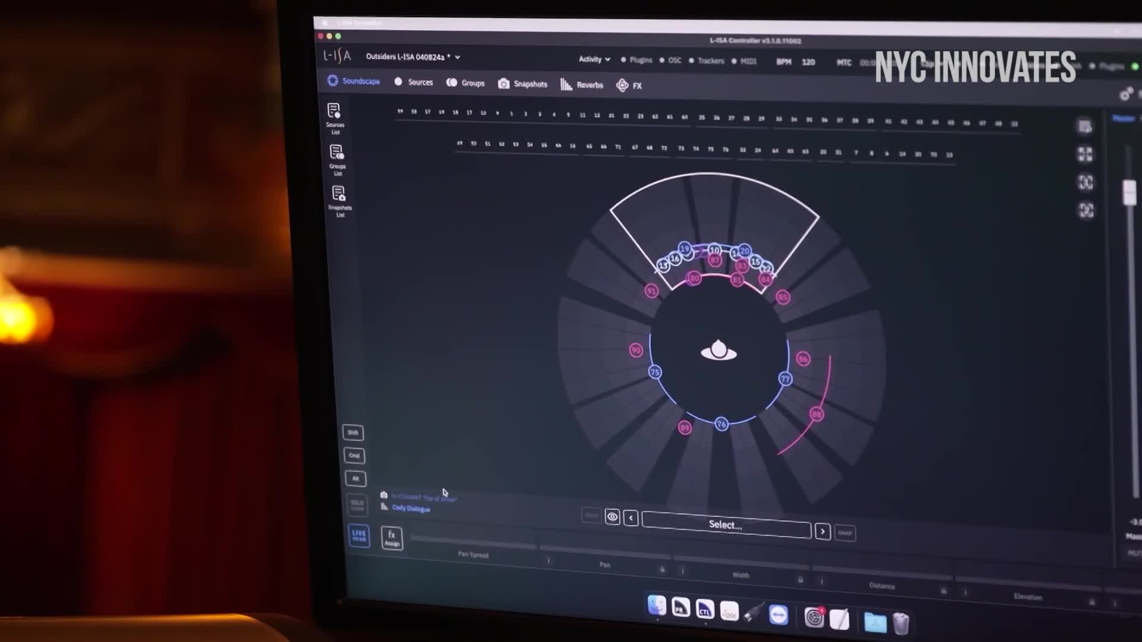Viewport: 1142px width, 642px height.
Task: Select pink source node 86
Action: click(803, 358)
